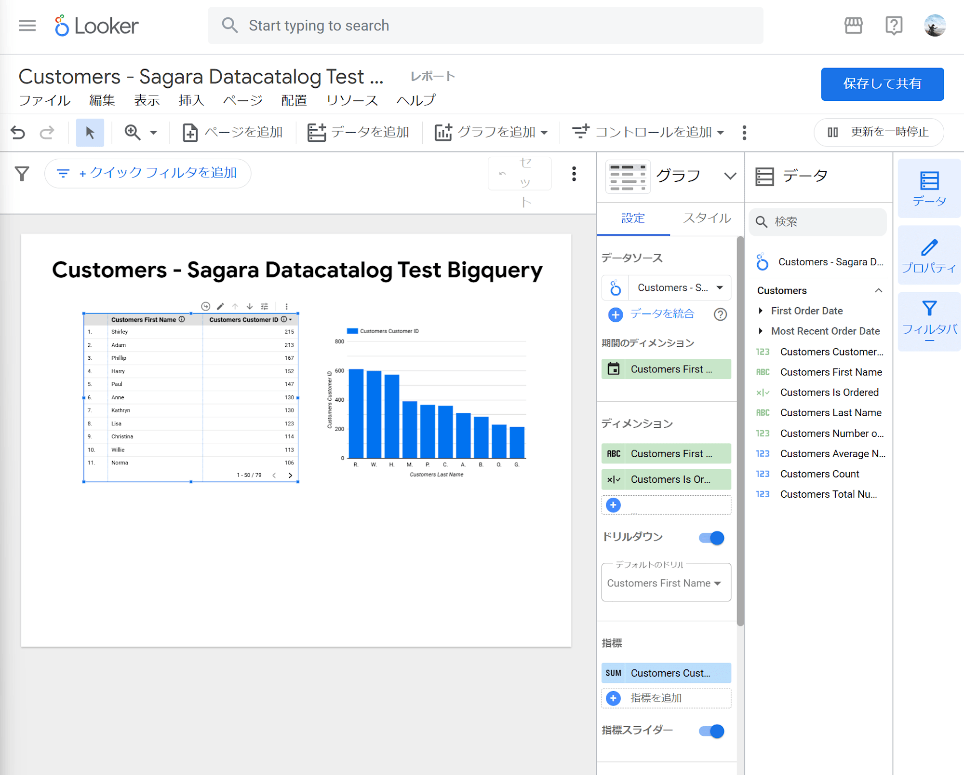Select the date range dimension chip
The image size is (964, 775).
666,369
